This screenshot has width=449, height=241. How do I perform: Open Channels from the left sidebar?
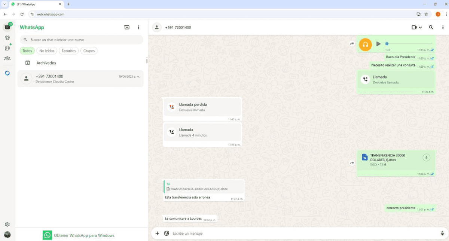(7, 48)
